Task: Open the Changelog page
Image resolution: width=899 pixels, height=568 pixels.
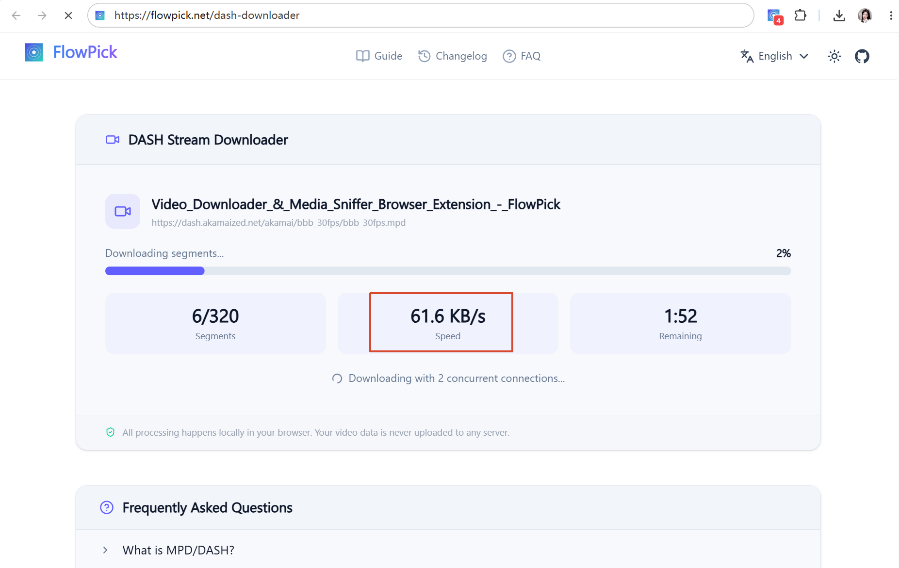Action: pos(453,56)
